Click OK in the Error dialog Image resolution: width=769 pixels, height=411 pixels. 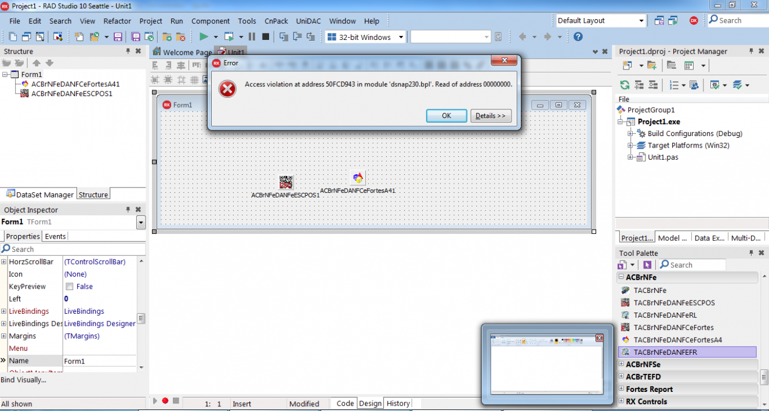point(447,116)
